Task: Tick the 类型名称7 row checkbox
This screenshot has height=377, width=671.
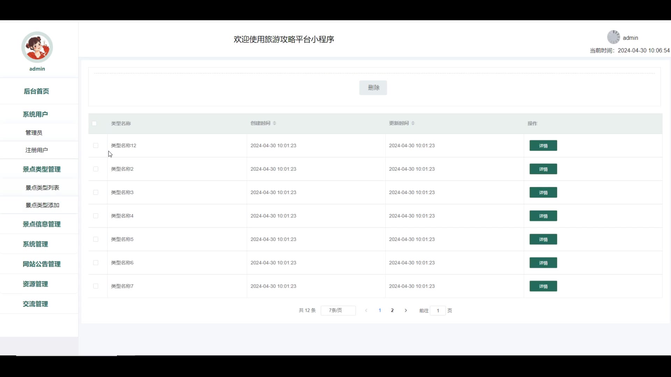Action: (x=96, y=286)
